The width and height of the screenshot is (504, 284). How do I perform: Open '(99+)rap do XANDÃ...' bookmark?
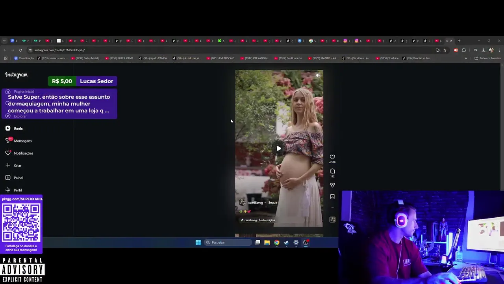point(154,58)
